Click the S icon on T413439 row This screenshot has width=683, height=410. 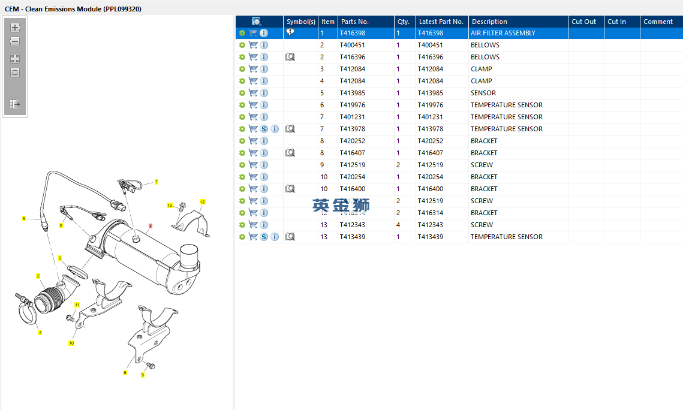(x=264, y=237)
